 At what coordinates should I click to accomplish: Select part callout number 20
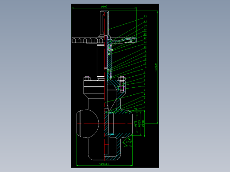145,26
